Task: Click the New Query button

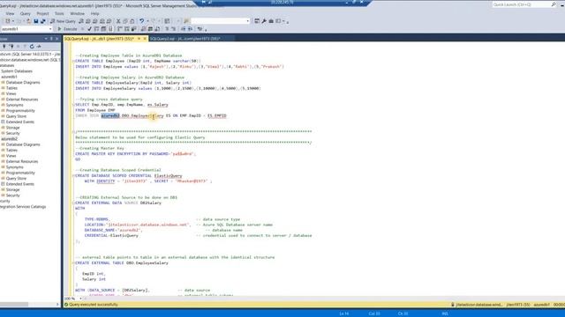Action: point(63,21)
